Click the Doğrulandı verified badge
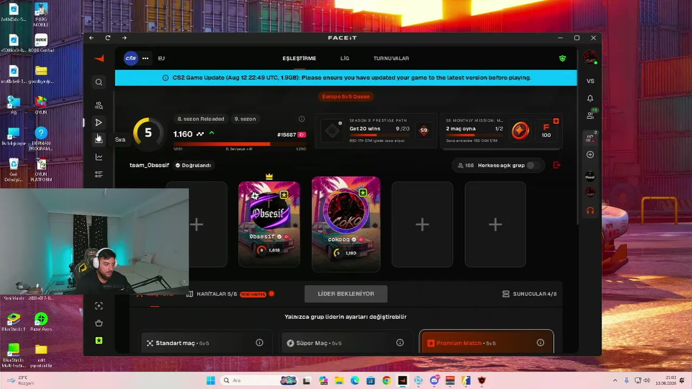Viewport: 692px width, 389px height. (193, 165)
